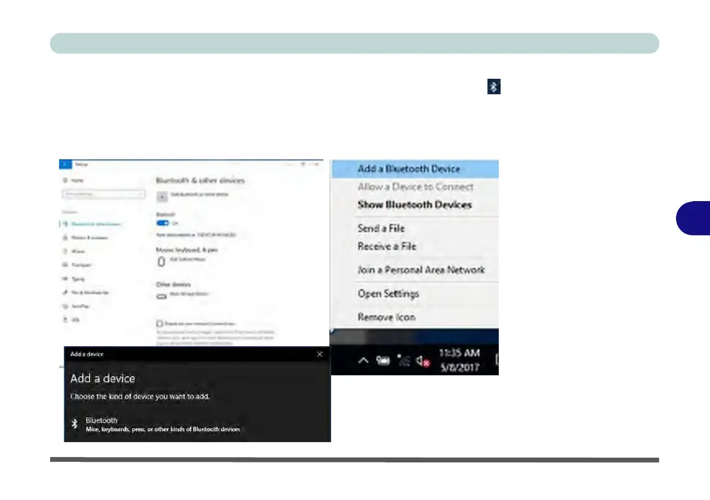Click the plus icon to add Bluetooth device

(162, 196)
